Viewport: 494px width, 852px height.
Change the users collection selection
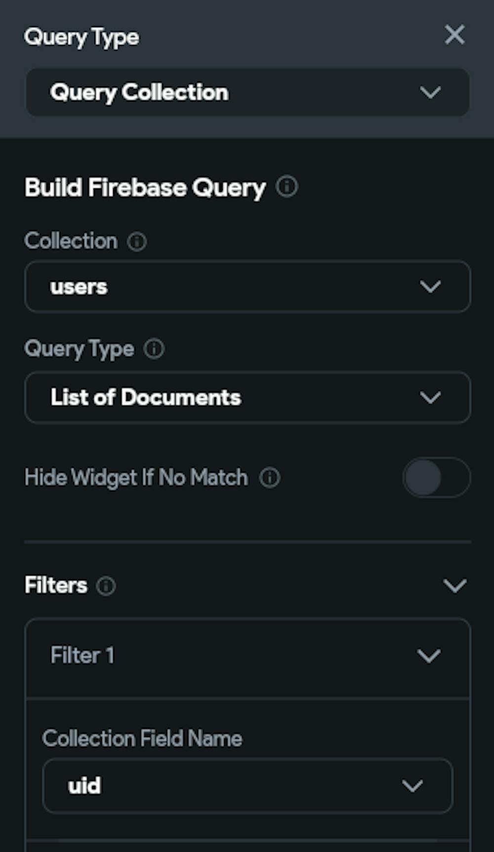247,287
